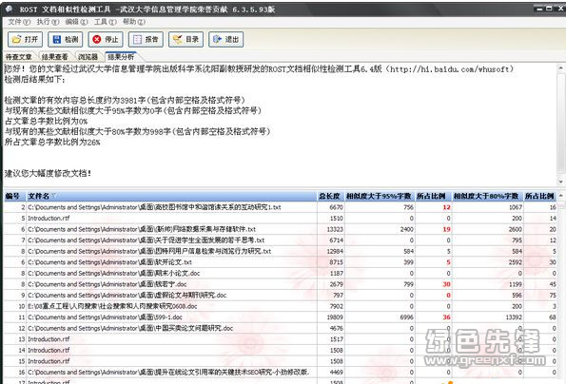Image resolution: width=566 pixels, height=384 pixels.
Task: Select the 结果分析 tab
Action: 121,57
